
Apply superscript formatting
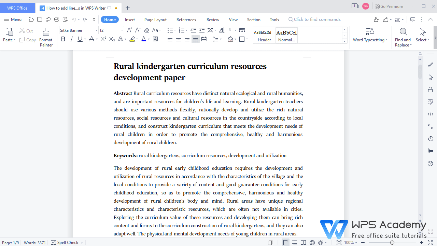tap(103, 39)
